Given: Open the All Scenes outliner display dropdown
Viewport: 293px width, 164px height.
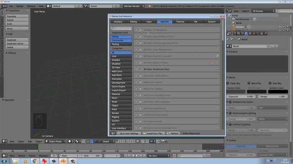Looking at the screenshot, I should (263, 11).
